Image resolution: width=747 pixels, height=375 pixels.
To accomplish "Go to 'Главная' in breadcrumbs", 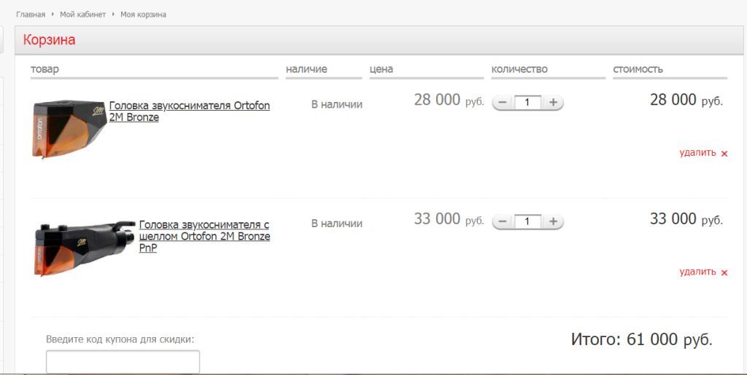I will [x=31, y=15].
